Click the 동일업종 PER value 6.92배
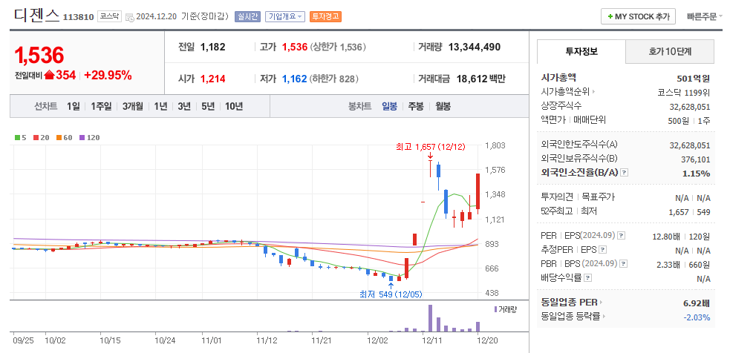 click(x=696, y=303)
